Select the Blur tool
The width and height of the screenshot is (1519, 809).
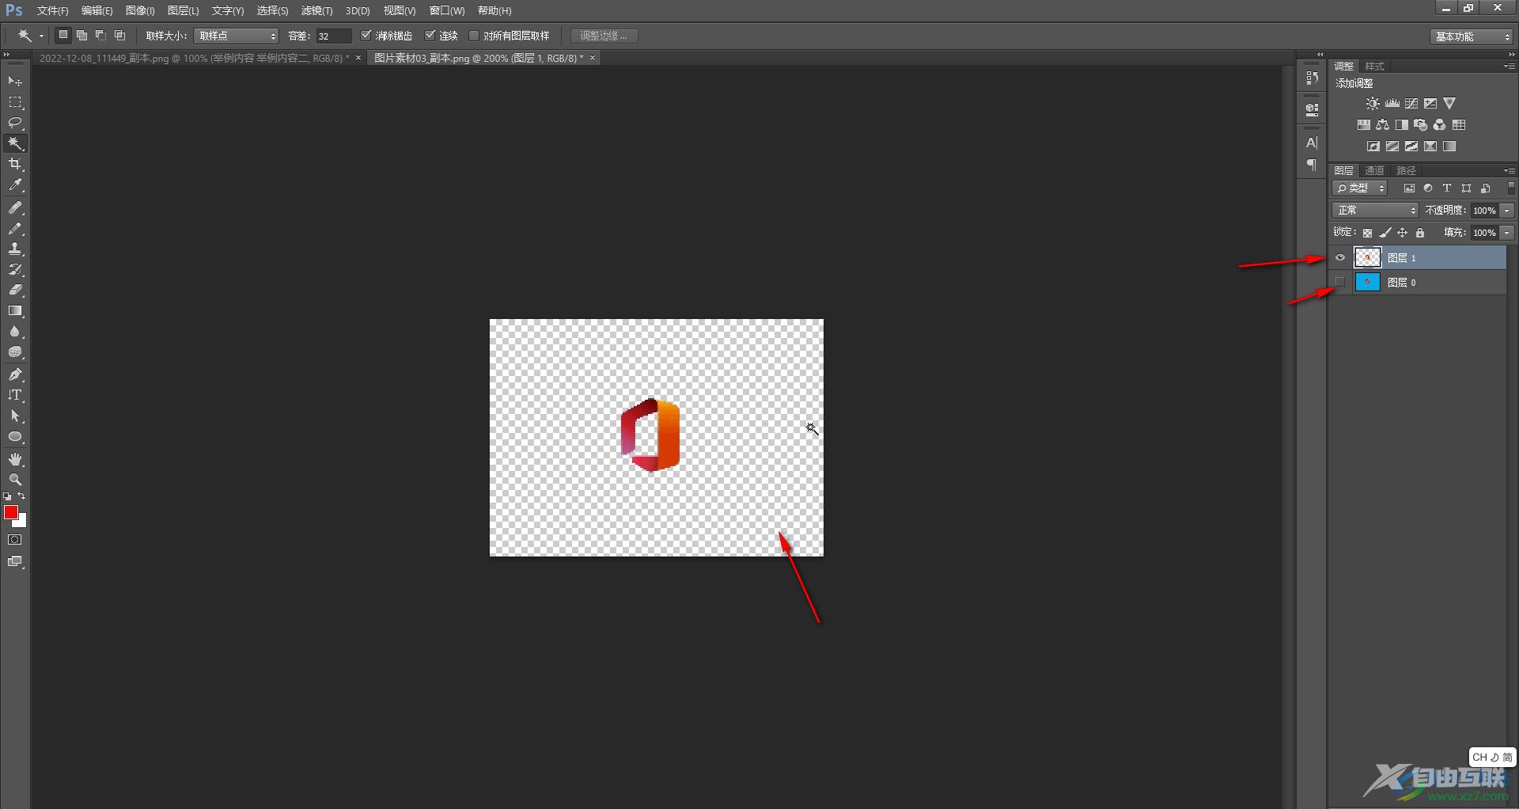15,332
